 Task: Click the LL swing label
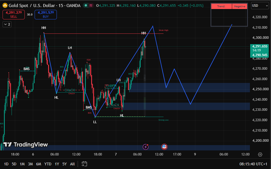[95, 122]
